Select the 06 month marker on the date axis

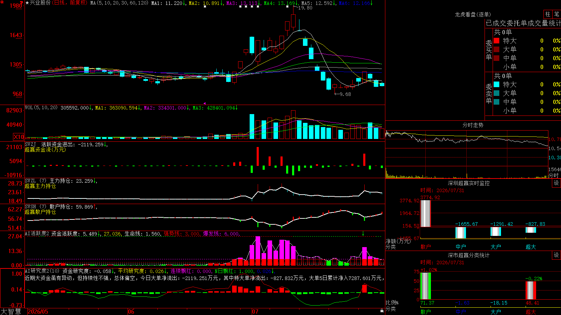coord(131,311)
